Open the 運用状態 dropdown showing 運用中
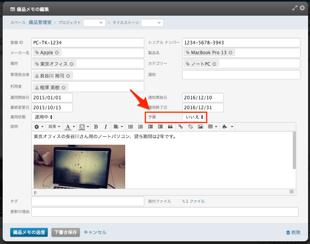The image size is (310, 244). [x=43, y=117]
